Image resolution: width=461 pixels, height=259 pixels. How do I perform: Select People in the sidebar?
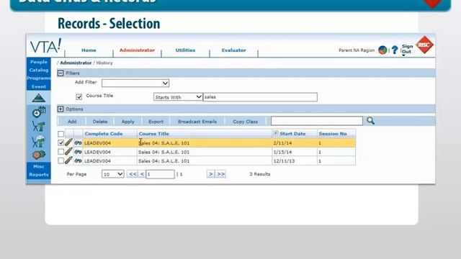point(38,62)
